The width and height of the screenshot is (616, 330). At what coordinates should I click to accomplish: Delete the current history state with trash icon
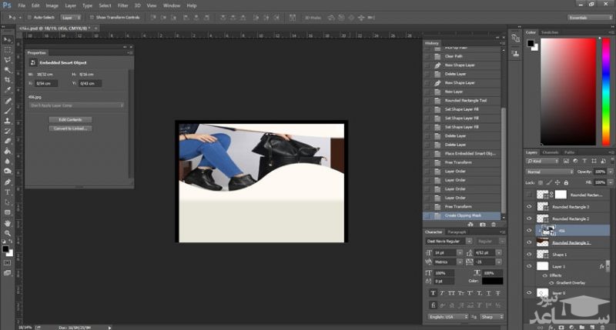(494, 224)
